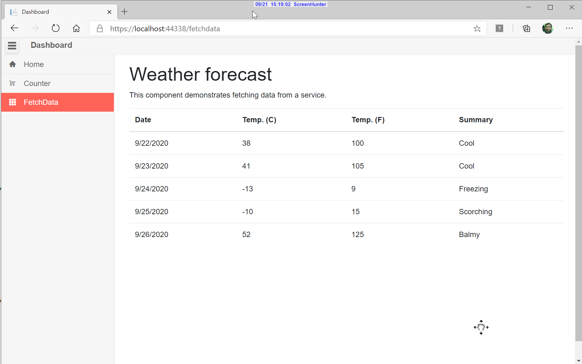Open the user profile avatar
This screenshot has height=364, width=582.
[548, 28]
